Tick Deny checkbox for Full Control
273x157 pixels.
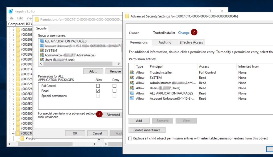(114, 86)
